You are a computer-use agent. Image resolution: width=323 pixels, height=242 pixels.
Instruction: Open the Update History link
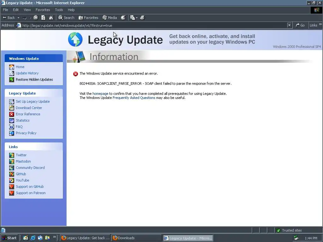click(x=27, y=73)
